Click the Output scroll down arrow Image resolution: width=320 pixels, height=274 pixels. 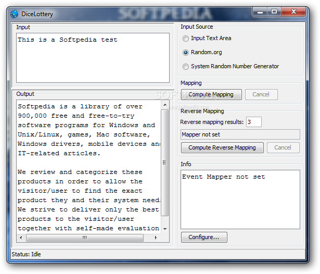coord(165,229)
